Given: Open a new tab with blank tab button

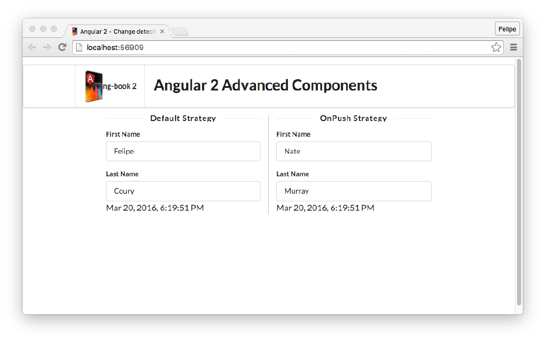Looking at the screenshot, I should (180, 31).
